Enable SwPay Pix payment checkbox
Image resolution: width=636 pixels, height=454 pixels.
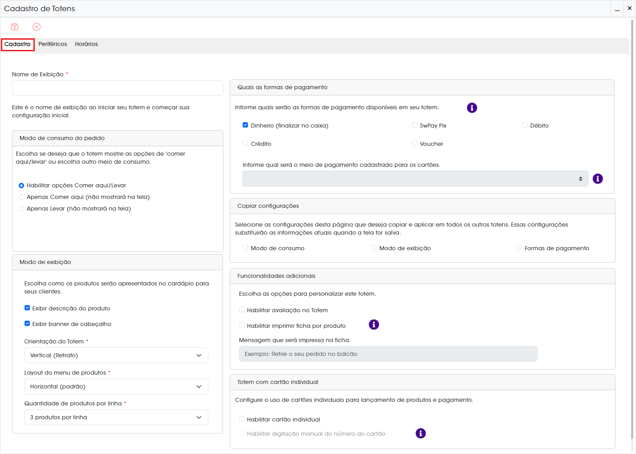pyautogui.click(x=415, y=125)
